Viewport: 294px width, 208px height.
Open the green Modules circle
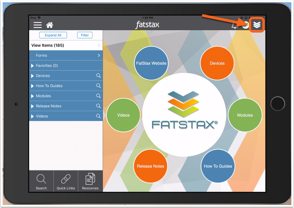click(245, 115)
